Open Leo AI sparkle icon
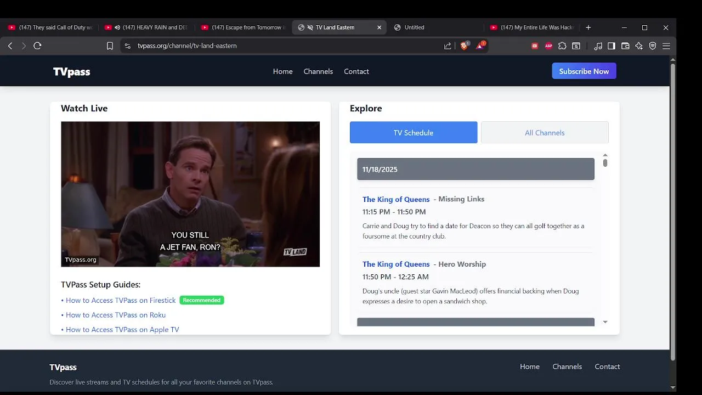The height and width of the screenshot is (395, 702). click(x=639, y=46)
